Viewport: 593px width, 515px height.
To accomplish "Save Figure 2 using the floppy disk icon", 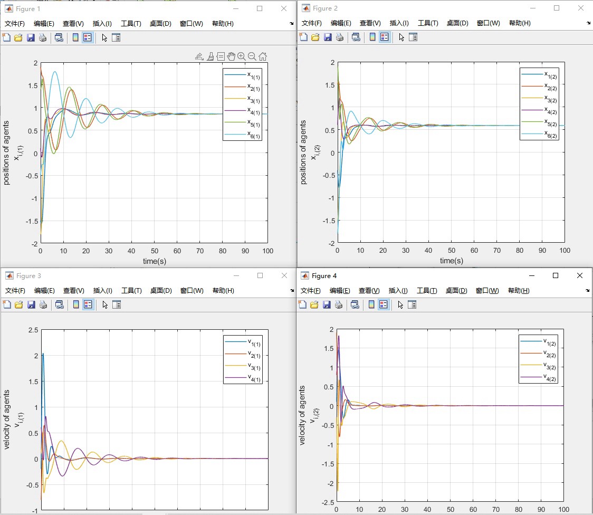I will point(328,37).
